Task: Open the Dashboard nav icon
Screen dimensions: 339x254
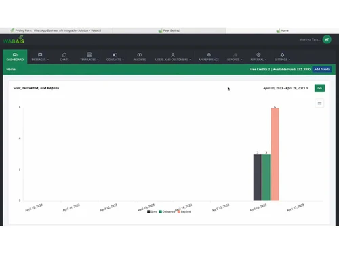Action: [x=15, y=55]
